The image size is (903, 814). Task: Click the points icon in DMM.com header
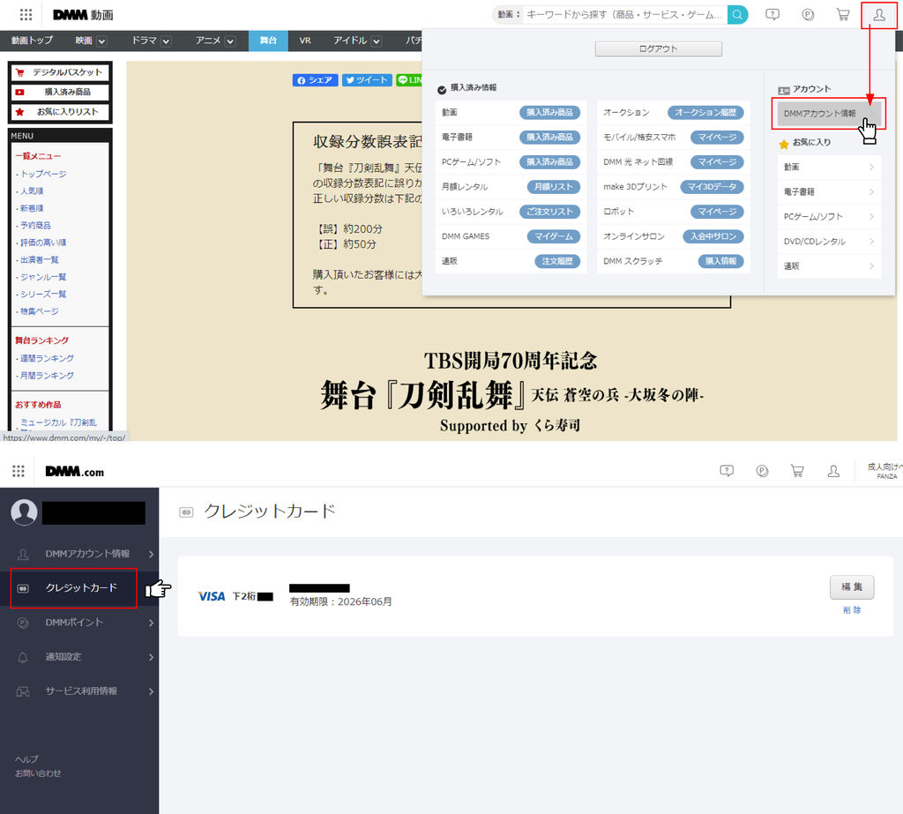(762, 471)
